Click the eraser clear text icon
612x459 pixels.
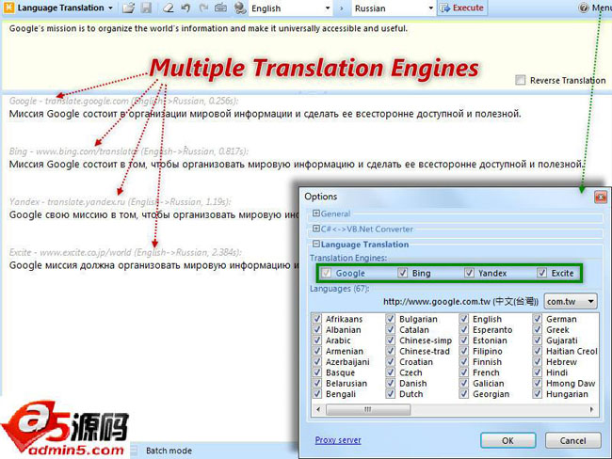pos(169,8)
